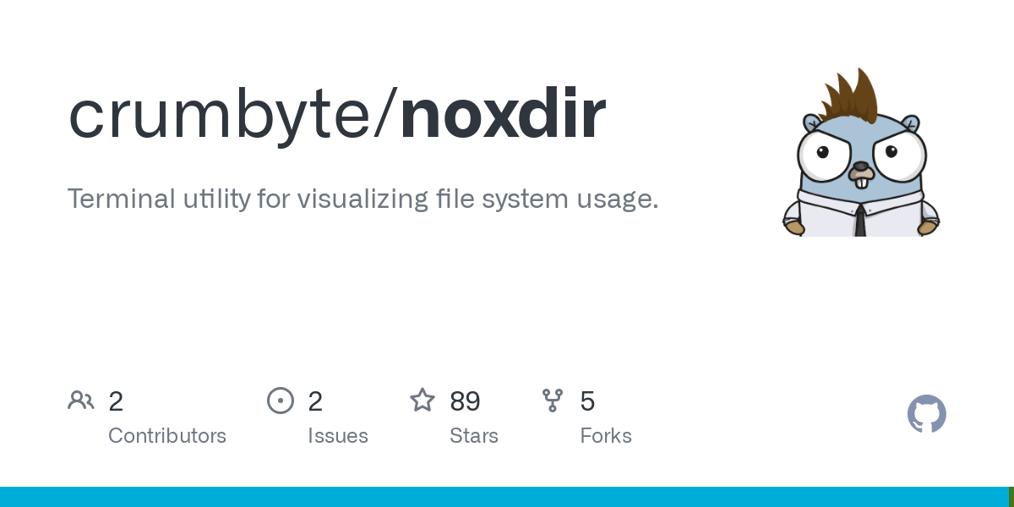The width and height of the screenshot is (1014, 507).
Task: Open the bold noxdir repository name
Action: 503,114
